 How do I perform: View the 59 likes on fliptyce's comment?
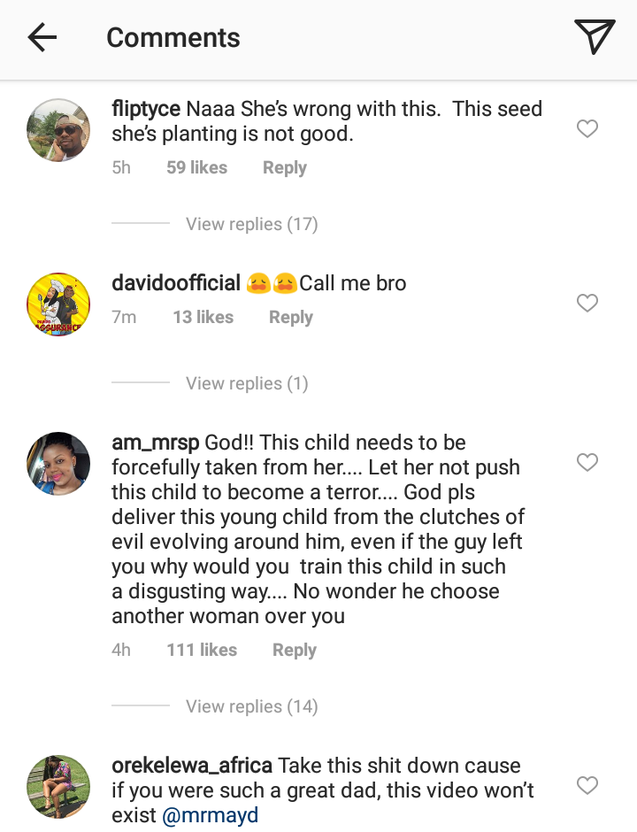point(196,168)
